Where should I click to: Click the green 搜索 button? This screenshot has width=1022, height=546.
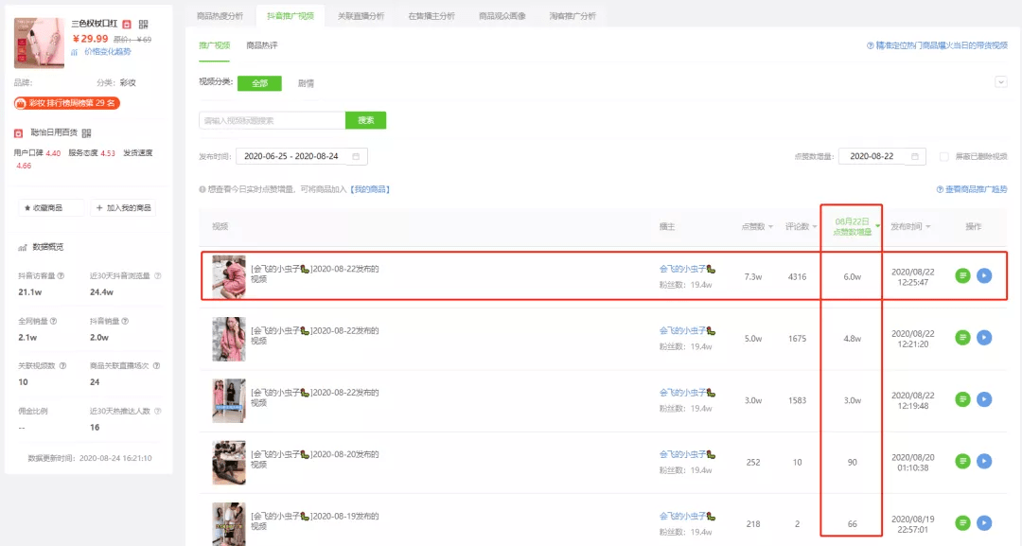tap(365, 120)
